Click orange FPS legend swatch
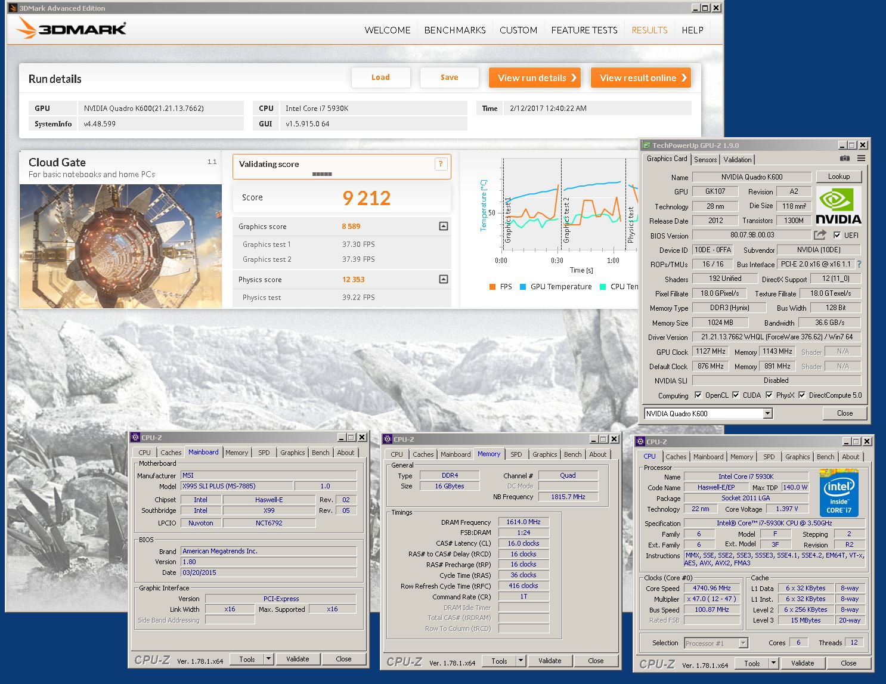The height and width of the screenshot is (684, 886). (492, 287)
